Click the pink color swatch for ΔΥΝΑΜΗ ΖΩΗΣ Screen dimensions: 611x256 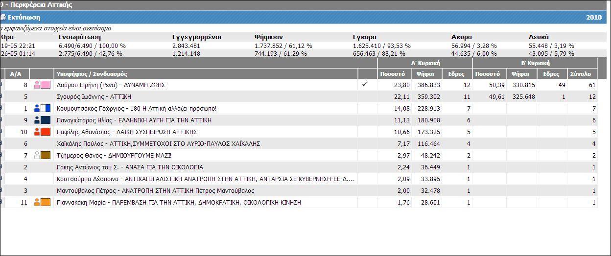(x=46, y=85)
